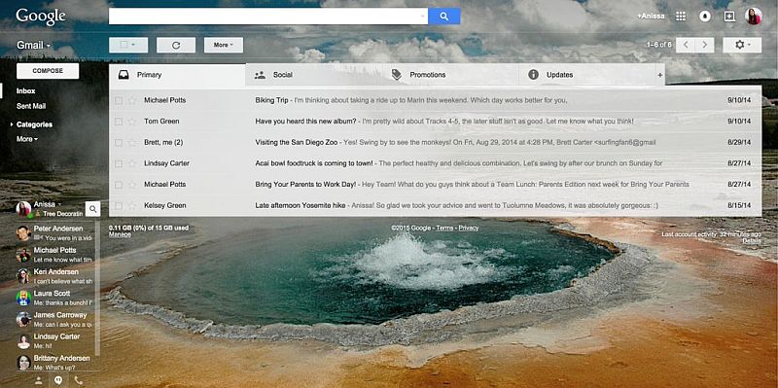Switch to the Promotions tab

coord(450,75)
